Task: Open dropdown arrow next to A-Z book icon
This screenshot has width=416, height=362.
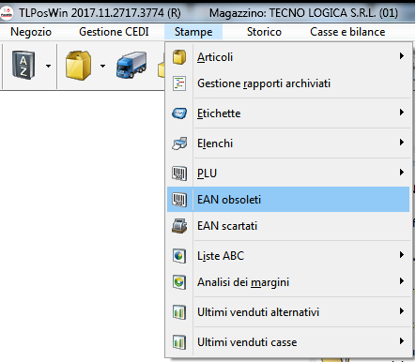Action: point(48,66)
